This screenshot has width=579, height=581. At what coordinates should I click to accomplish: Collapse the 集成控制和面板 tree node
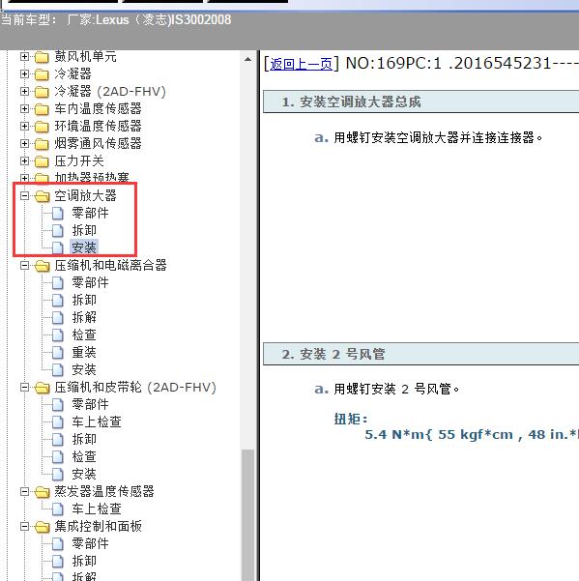coord(24,526)
